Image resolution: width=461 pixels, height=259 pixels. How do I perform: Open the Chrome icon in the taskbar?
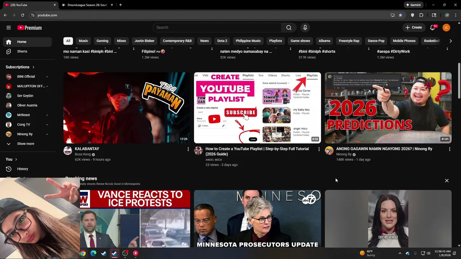click(83, 253)
